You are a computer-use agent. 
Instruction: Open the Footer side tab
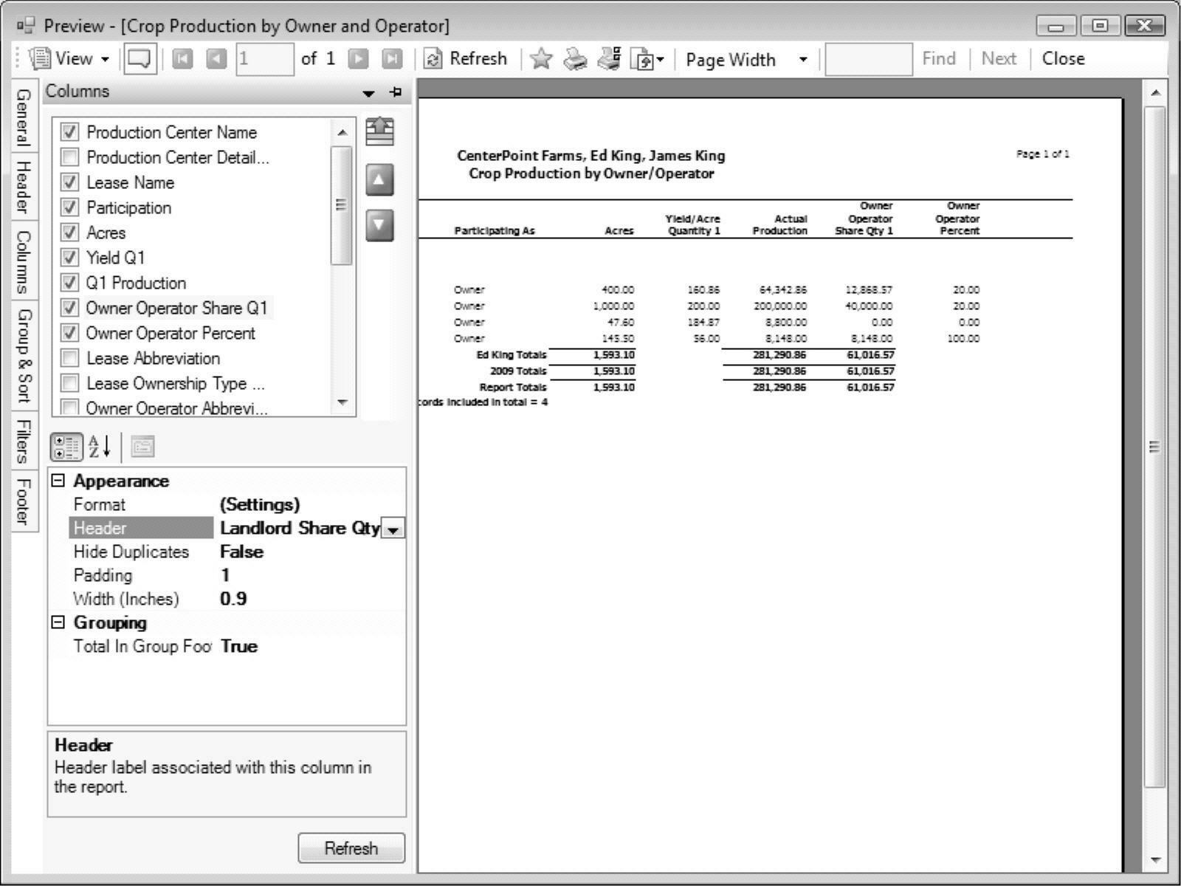24,501
